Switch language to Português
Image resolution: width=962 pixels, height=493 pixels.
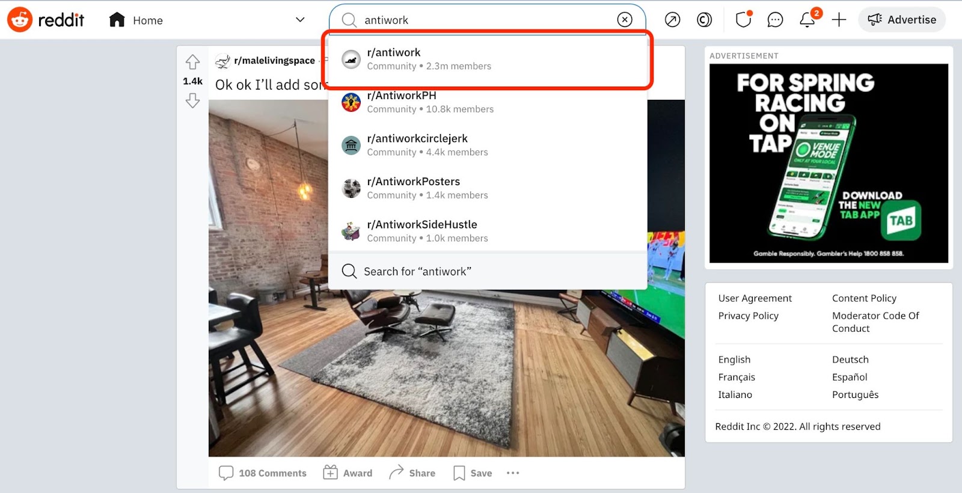pos(855,394)
